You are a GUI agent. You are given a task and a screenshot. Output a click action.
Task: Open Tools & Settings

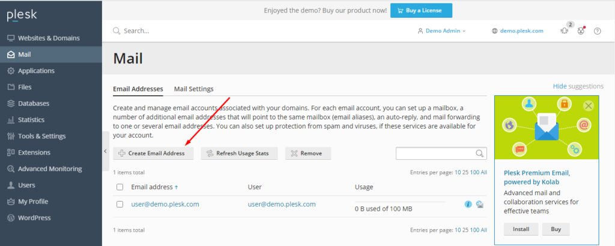(x=51, y=136)
